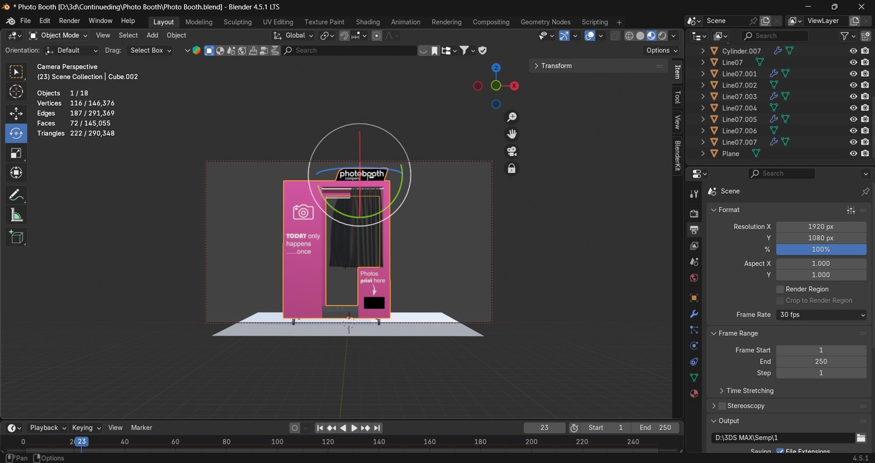Viewport: 875px width, 463px height.
Task: Select the Cursor tool in the viewport toolbar
Action: coord(16,92)
